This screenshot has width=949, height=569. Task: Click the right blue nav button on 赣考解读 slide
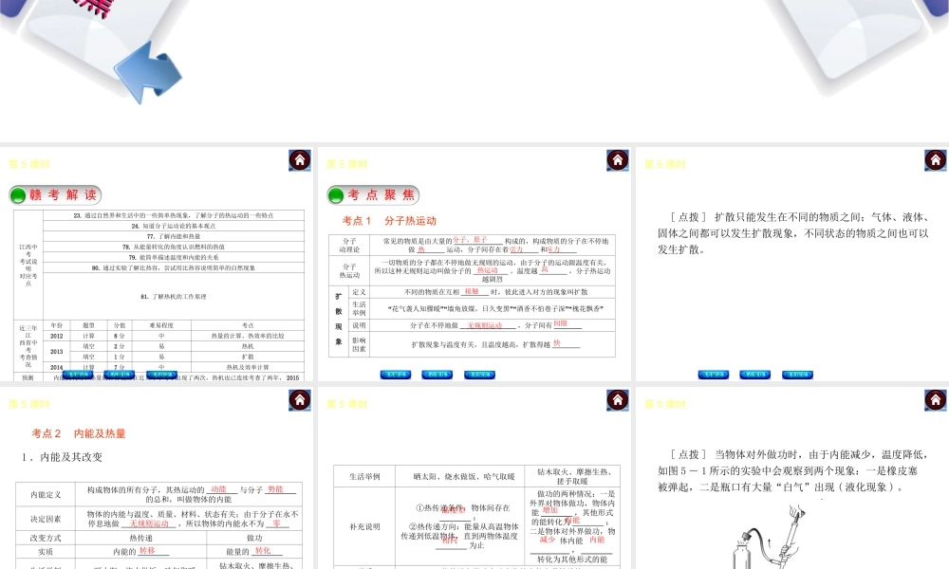161,375
